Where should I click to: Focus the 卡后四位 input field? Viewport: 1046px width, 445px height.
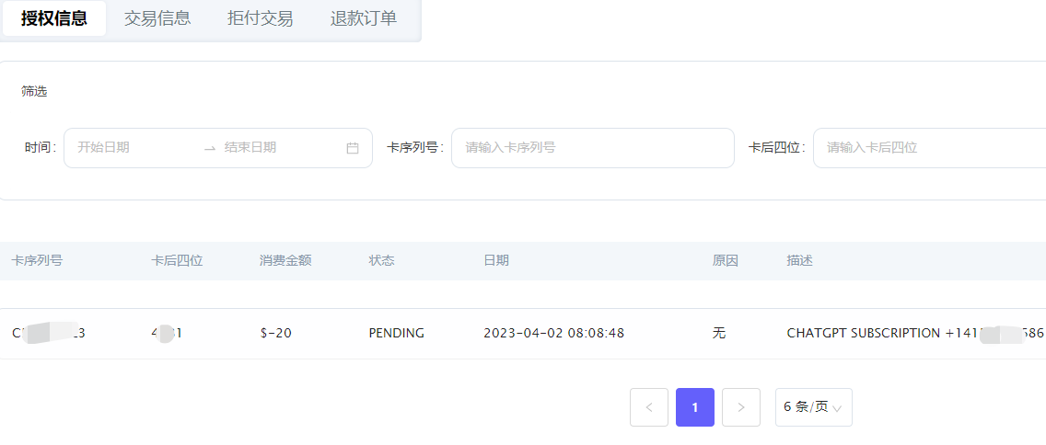pyautogui.click(x=929, y=148)
